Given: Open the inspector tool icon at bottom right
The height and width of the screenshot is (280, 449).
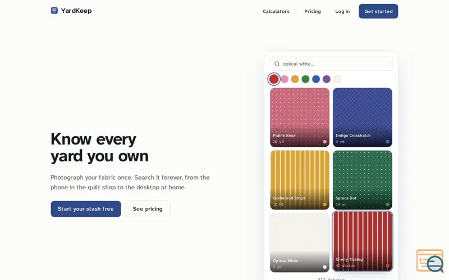Looking at the screenshot, I should point(430,261).
